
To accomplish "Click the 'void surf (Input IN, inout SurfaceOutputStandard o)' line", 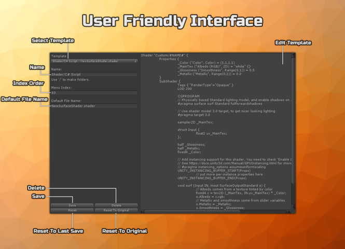I will pyautogui.click(x=222, y=185).
